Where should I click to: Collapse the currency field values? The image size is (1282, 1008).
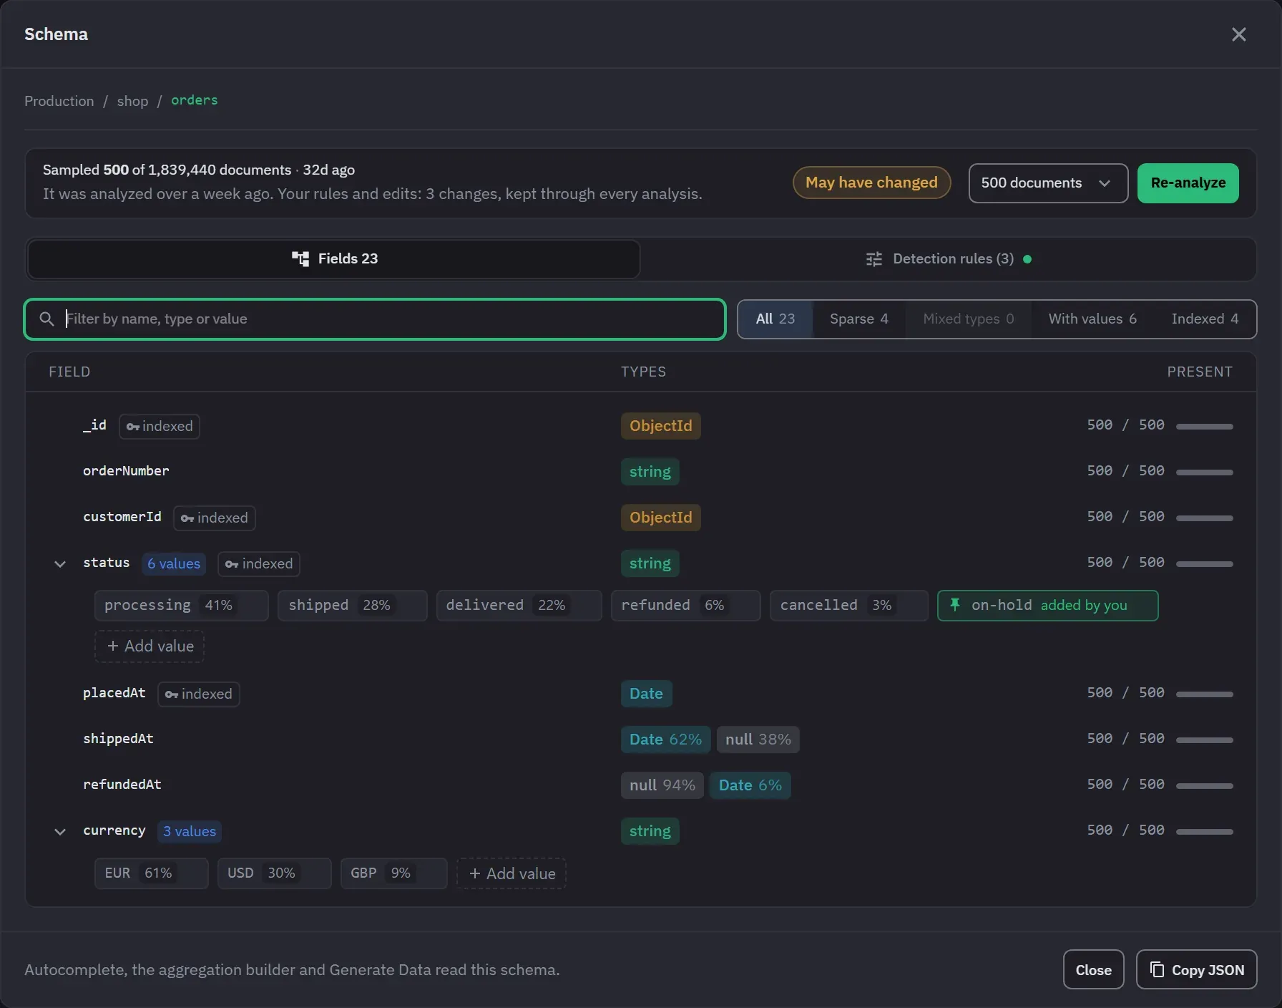60,831
